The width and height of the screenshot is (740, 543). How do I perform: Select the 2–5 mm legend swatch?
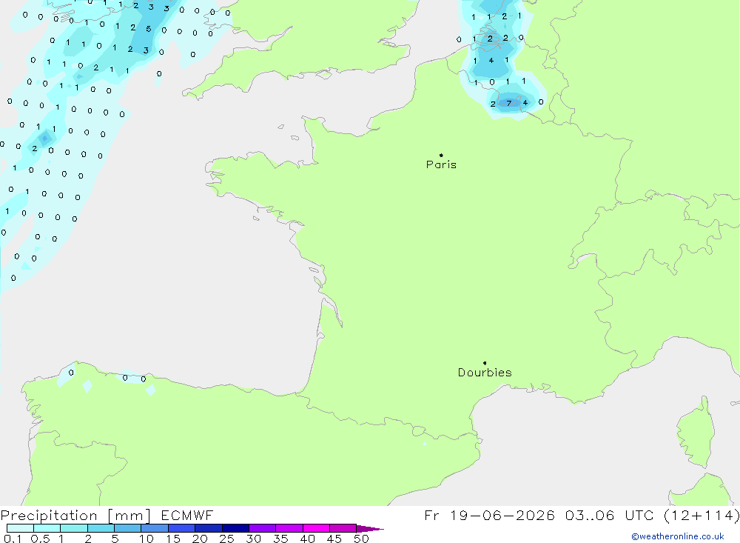101,528
